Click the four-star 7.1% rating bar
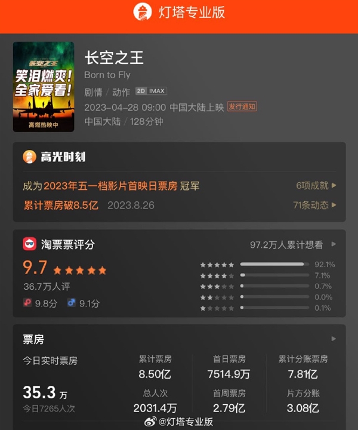The width and height of the screenshot is (358, 430). (x=274, y=275)
